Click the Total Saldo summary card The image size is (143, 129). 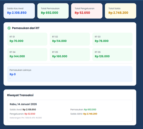121,11
